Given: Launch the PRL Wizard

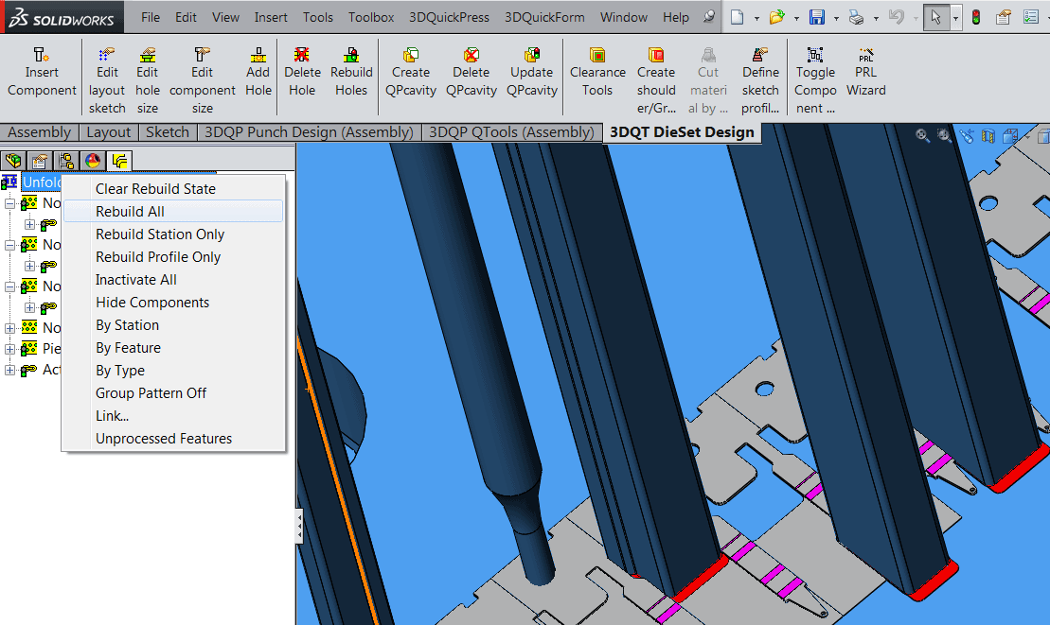Looking at the screenshot, I should coord(866,72).
